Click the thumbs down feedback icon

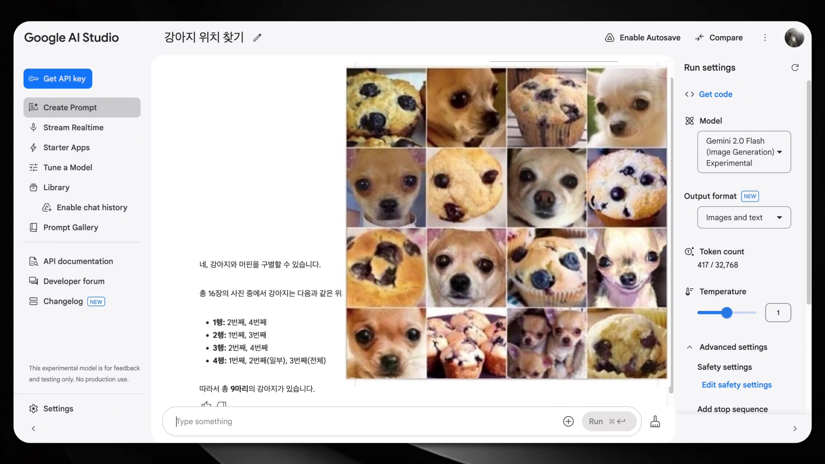[x=222, y=404]
